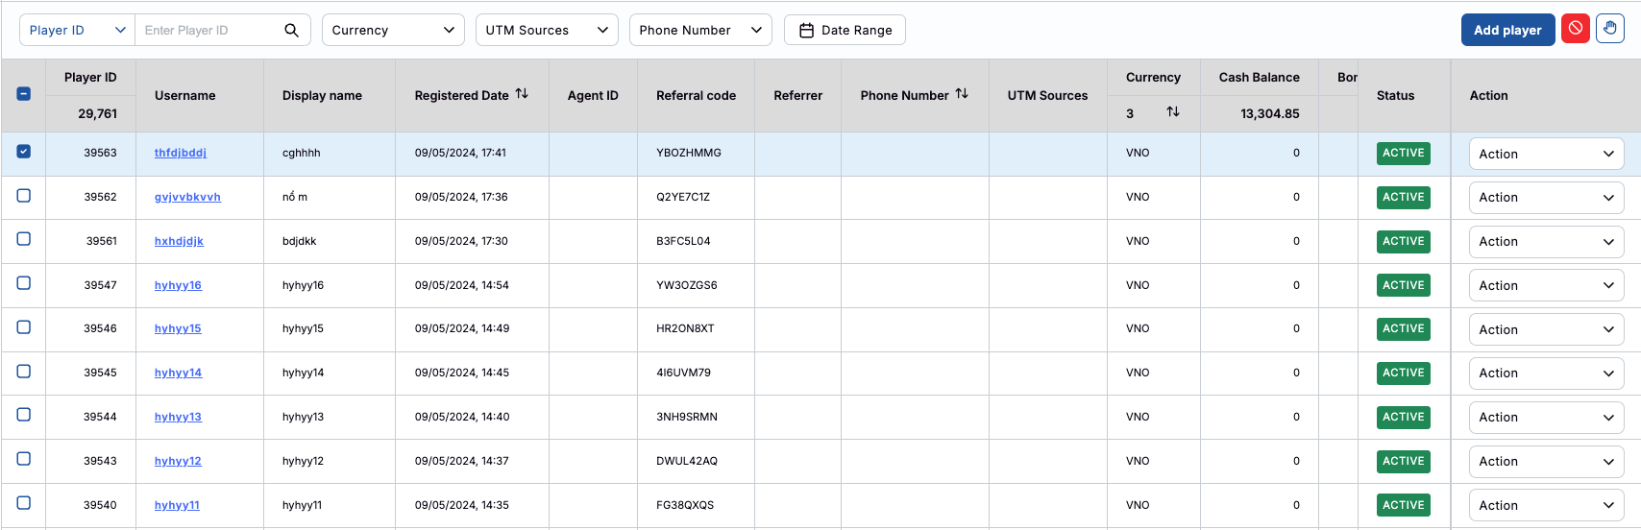Toggle the select-all header checkbox
Screen dimensions: 1641x530
(x=24, y=94)
